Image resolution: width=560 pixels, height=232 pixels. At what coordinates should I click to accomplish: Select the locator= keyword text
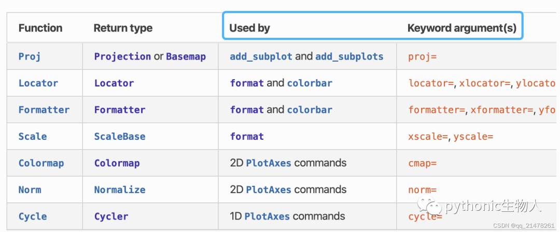431,83
